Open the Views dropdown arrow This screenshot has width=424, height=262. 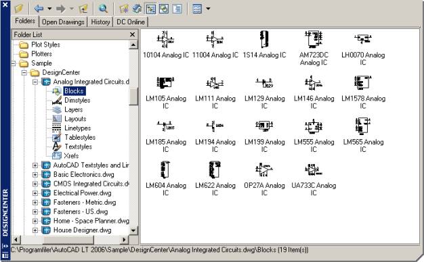[208, 9]
